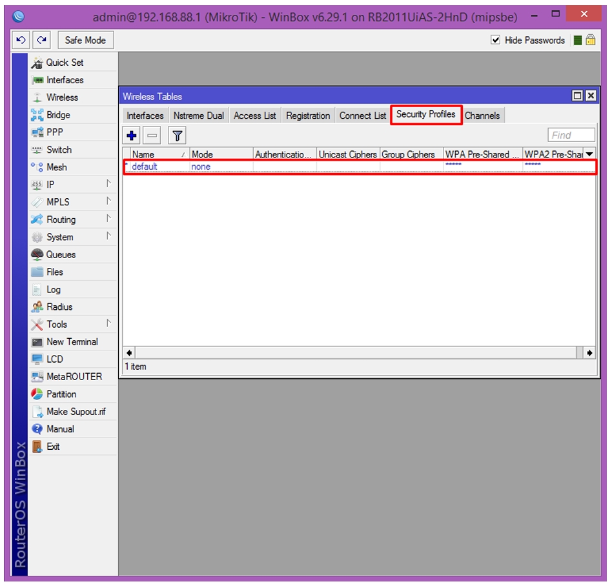Image resolution: width=612 pixels, height=586 pixels.
Task: Click the horizontal scrollbar left arrow
Action: coord(129,353)
